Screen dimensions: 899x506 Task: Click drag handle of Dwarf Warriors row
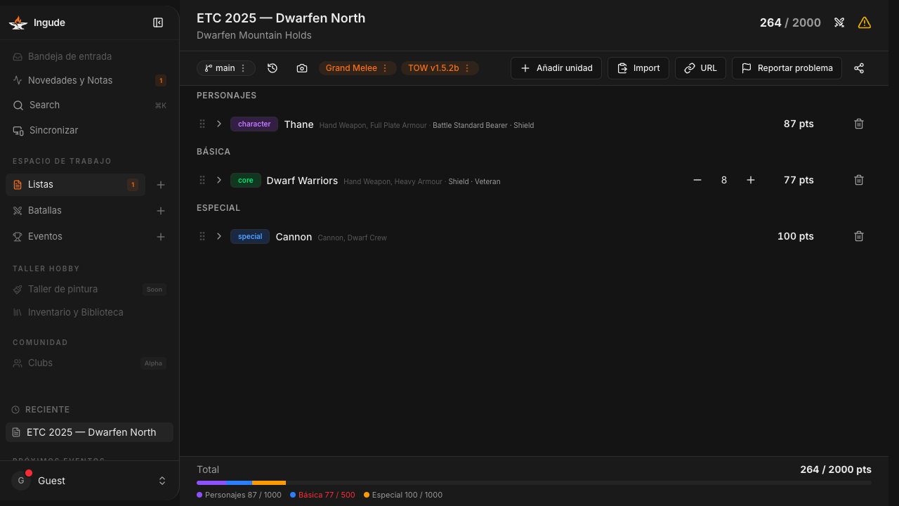(x=202, y=180)
